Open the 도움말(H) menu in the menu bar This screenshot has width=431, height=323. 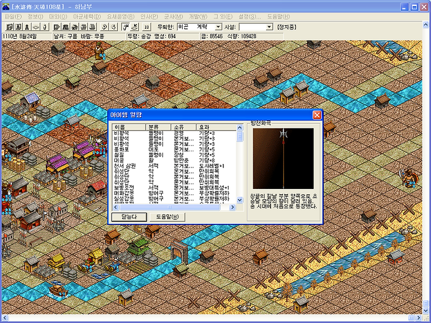tap(278, 17)
